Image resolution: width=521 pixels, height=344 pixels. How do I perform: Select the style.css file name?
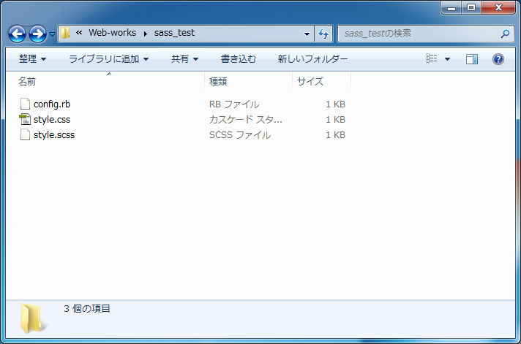click(52, 120)
